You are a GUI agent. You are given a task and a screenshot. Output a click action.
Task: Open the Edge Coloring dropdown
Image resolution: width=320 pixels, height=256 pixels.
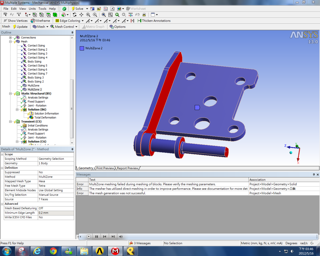click(x=69, y=21)
